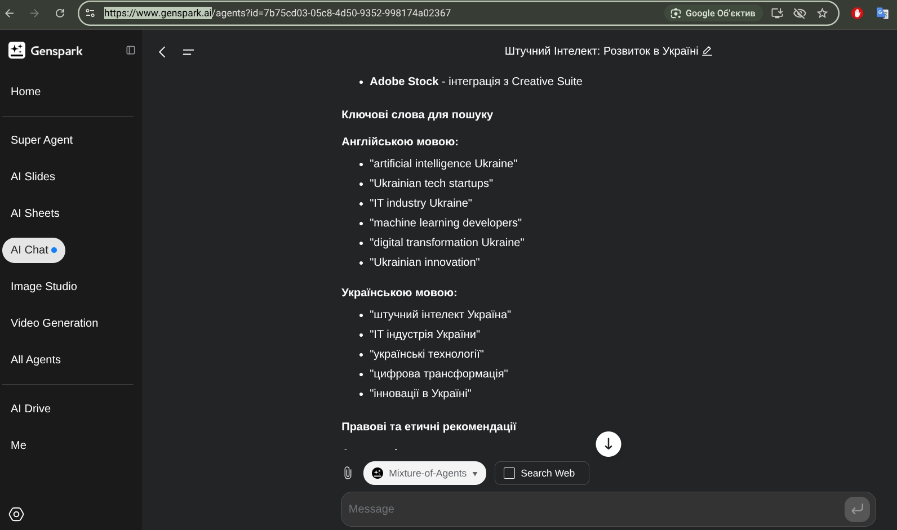Collapse the sidebar panel icon
The image size is (897, 530).
pyautogui.click(x=131, y=50)
